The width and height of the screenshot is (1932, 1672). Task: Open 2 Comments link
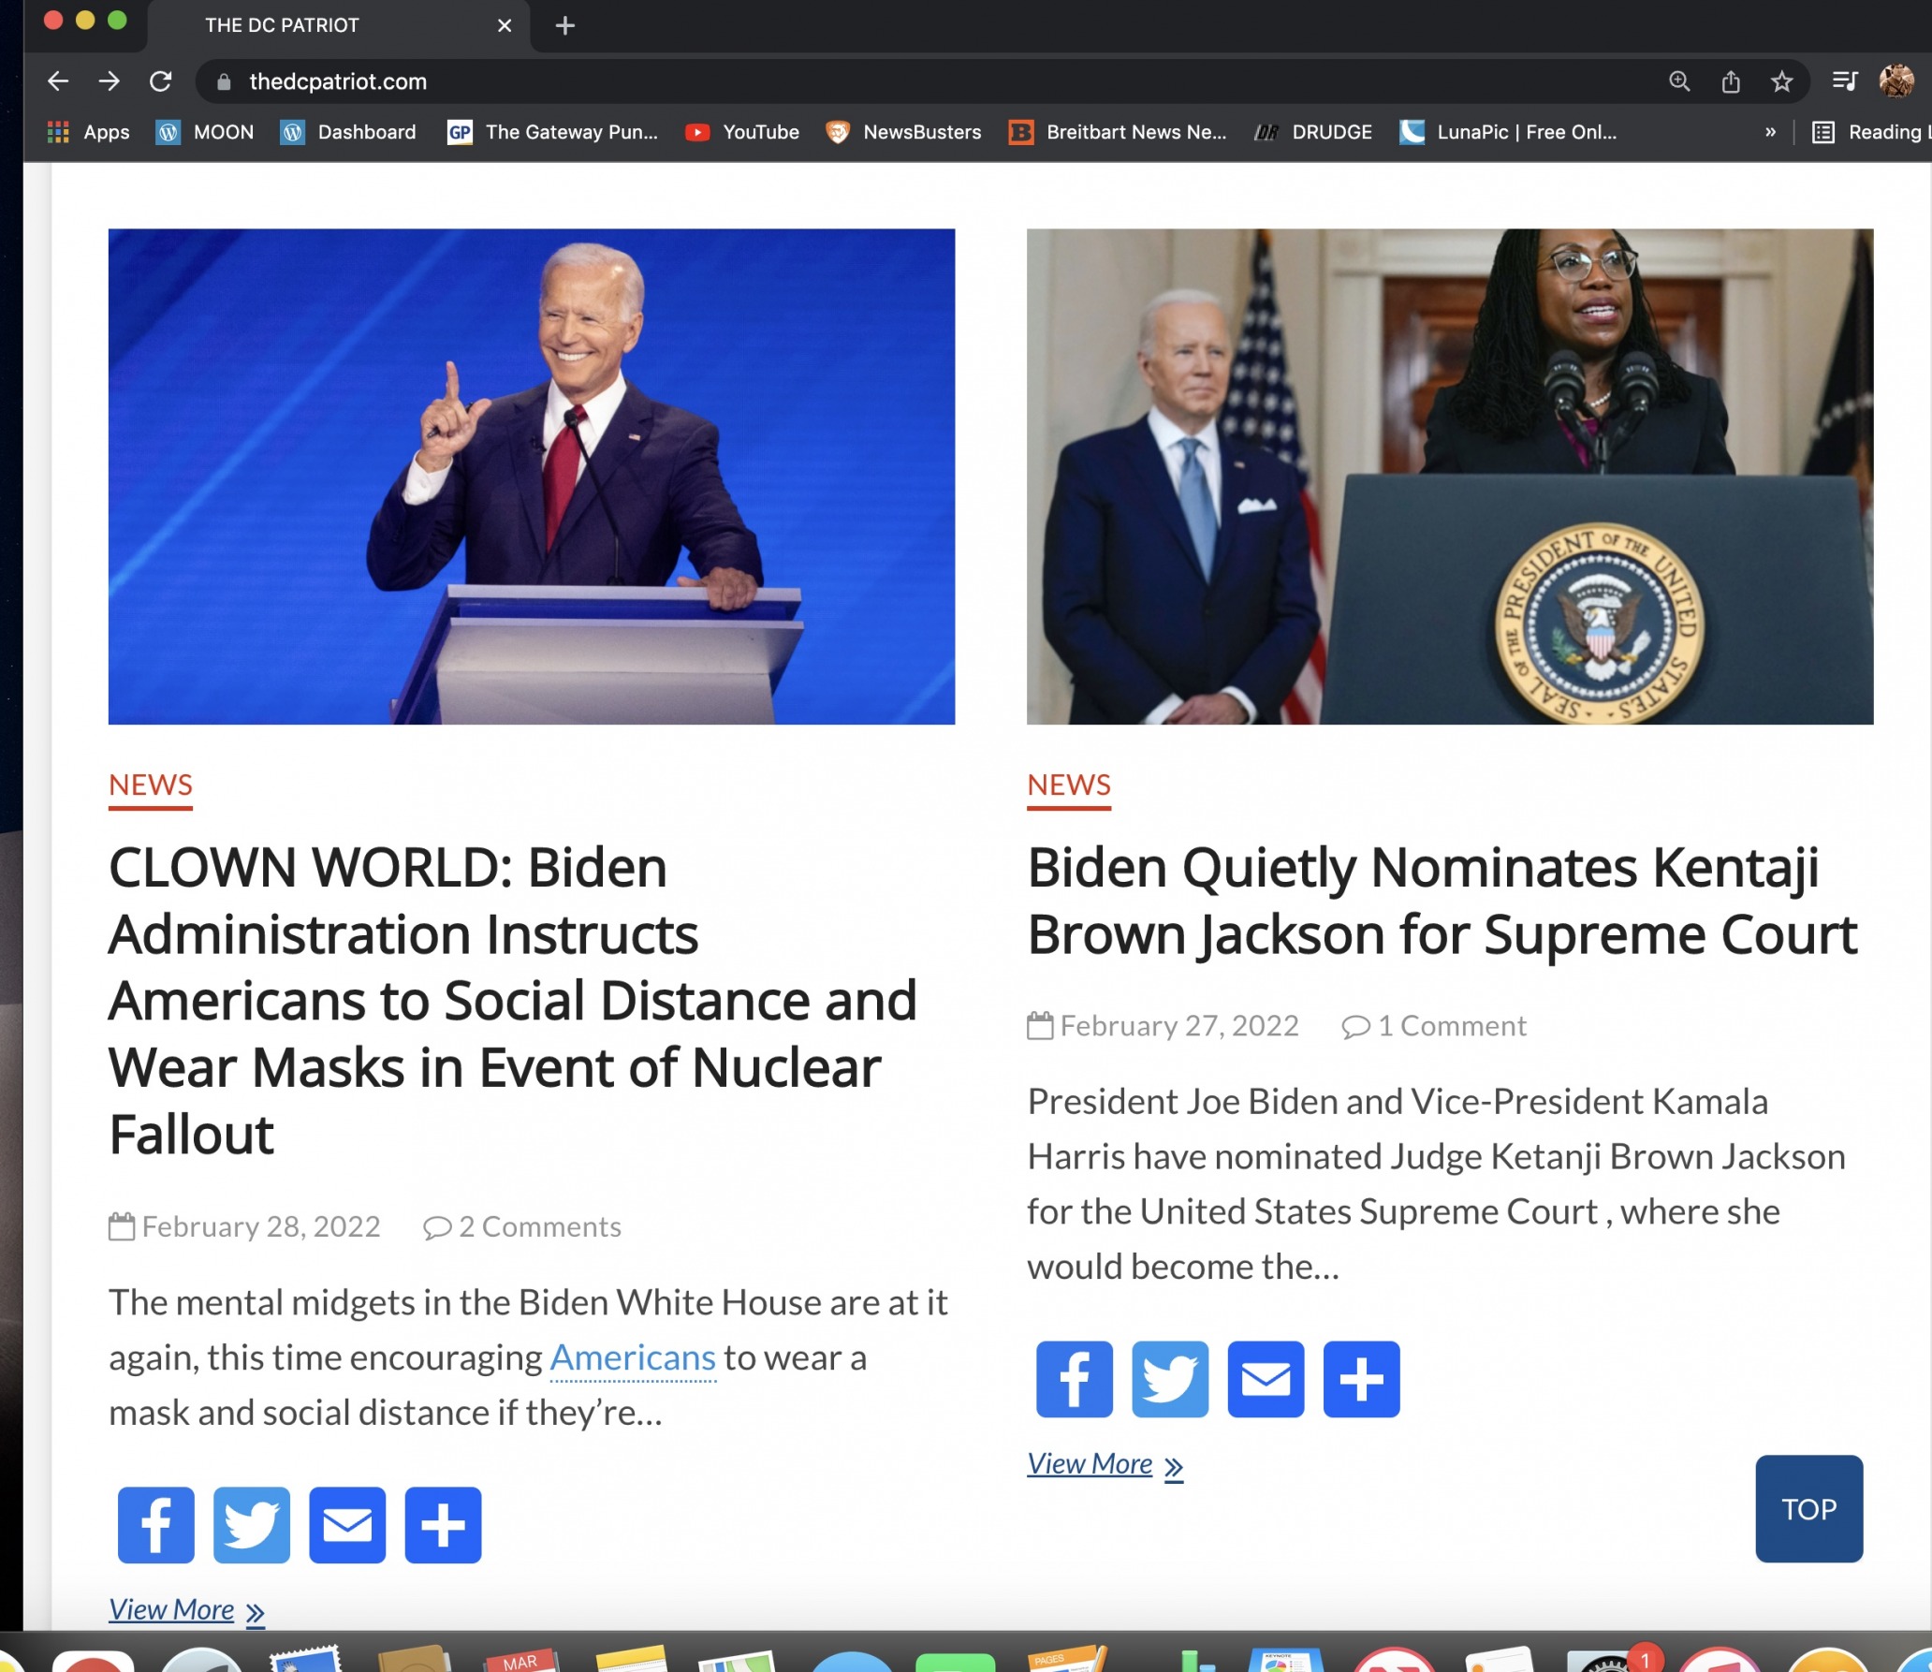point(522,1226)
